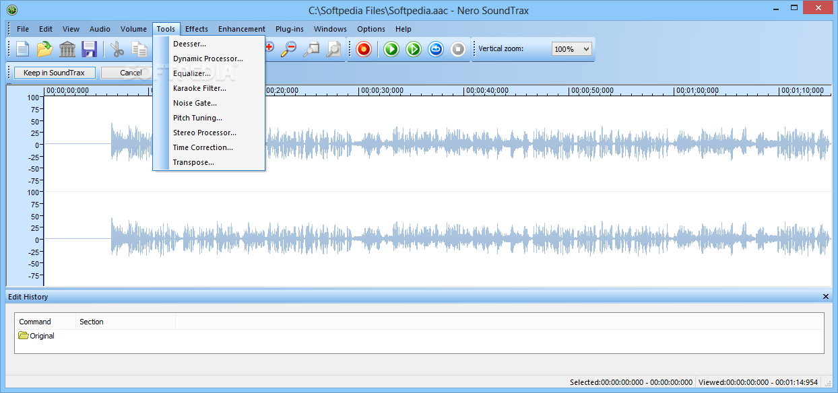This screenshot has width=838, height=393.
Task: Click timeline marker 00:00:40:000
Action: [487, 90]
